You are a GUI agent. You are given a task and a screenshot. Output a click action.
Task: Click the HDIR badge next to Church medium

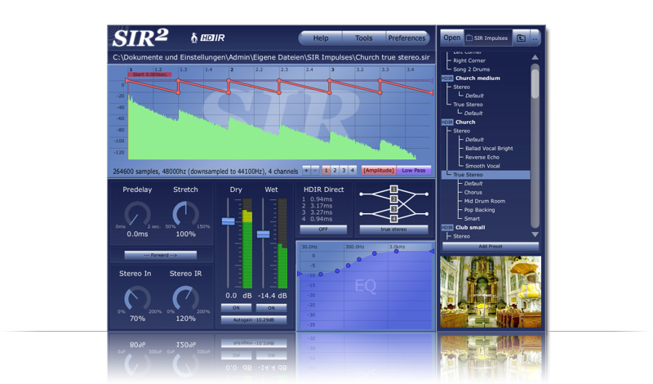click(447, 78)
